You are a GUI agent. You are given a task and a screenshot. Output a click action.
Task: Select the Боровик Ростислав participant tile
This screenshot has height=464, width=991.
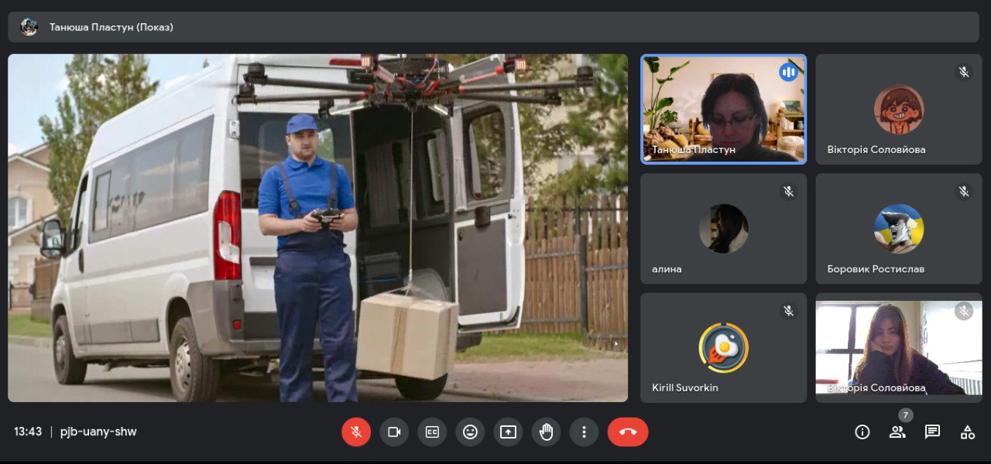tap(898, 228)
